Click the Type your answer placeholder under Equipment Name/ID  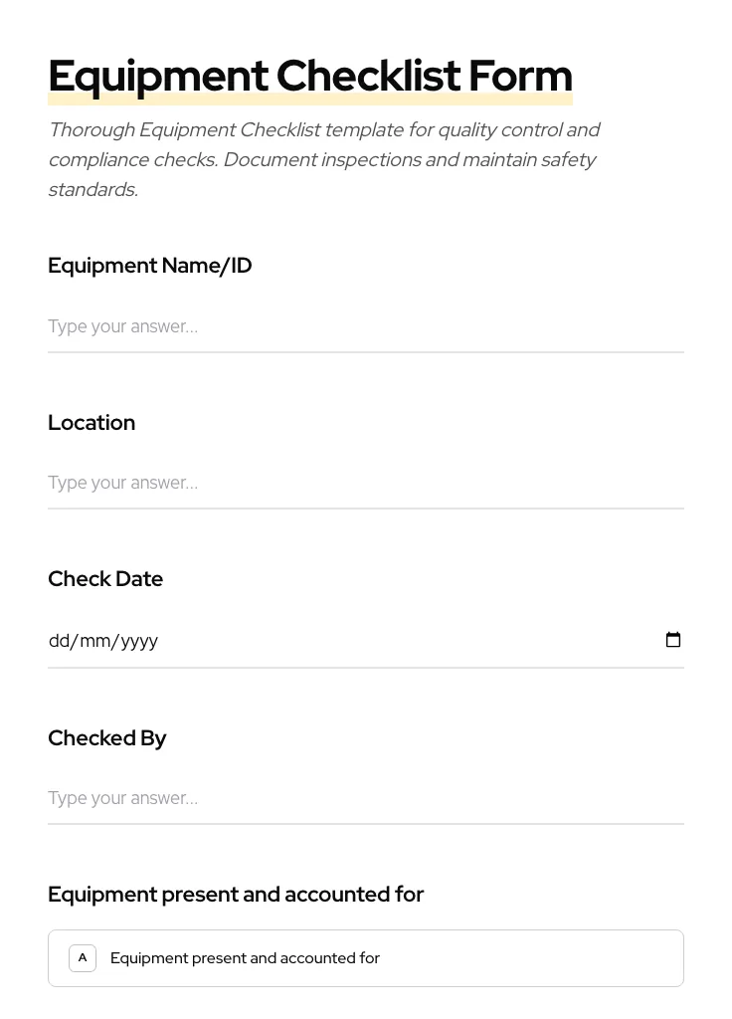click(122, 326)
